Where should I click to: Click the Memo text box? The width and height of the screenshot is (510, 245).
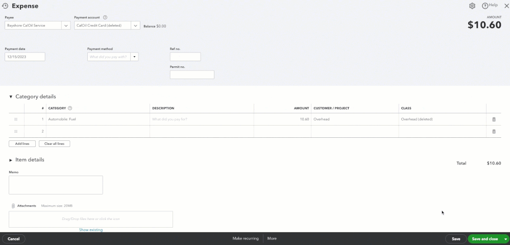pos(56,185)
